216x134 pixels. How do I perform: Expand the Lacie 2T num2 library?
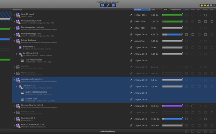coord(14,15)
